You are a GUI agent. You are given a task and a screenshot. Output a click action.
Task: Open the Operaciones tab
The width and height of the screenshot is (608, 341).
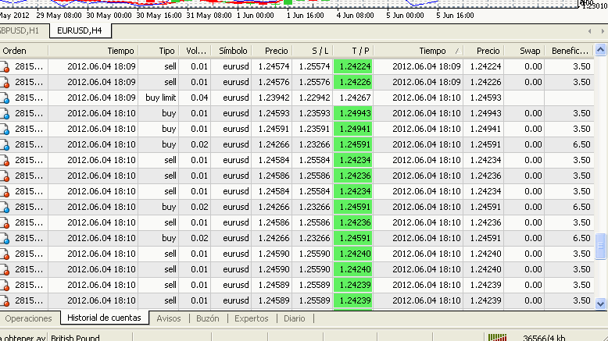(29, 318)
